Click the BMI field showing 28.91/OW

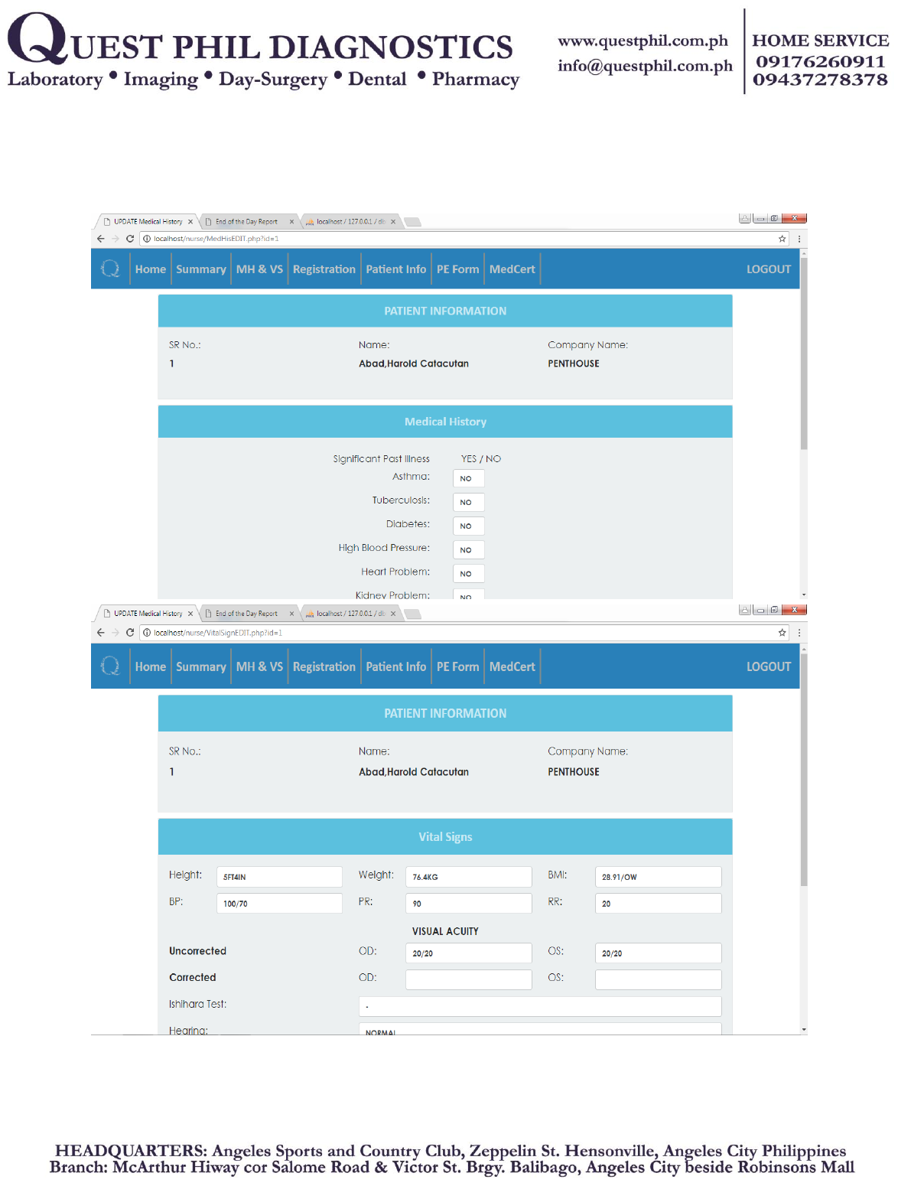(x=659, y=877)
